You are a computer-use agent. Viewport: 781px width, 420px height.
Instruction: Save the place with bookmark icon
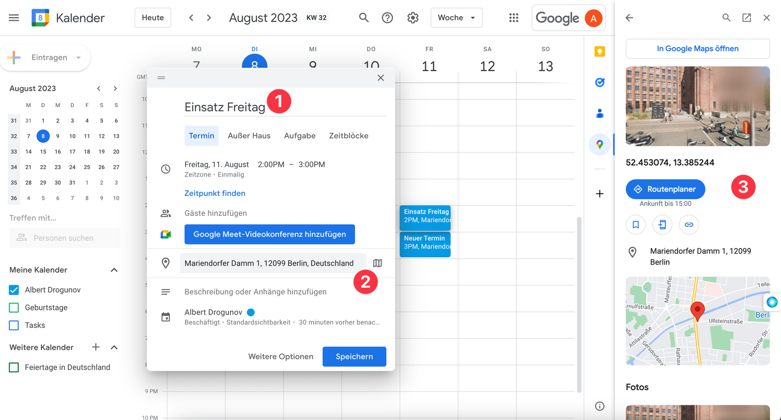(636, 225)
